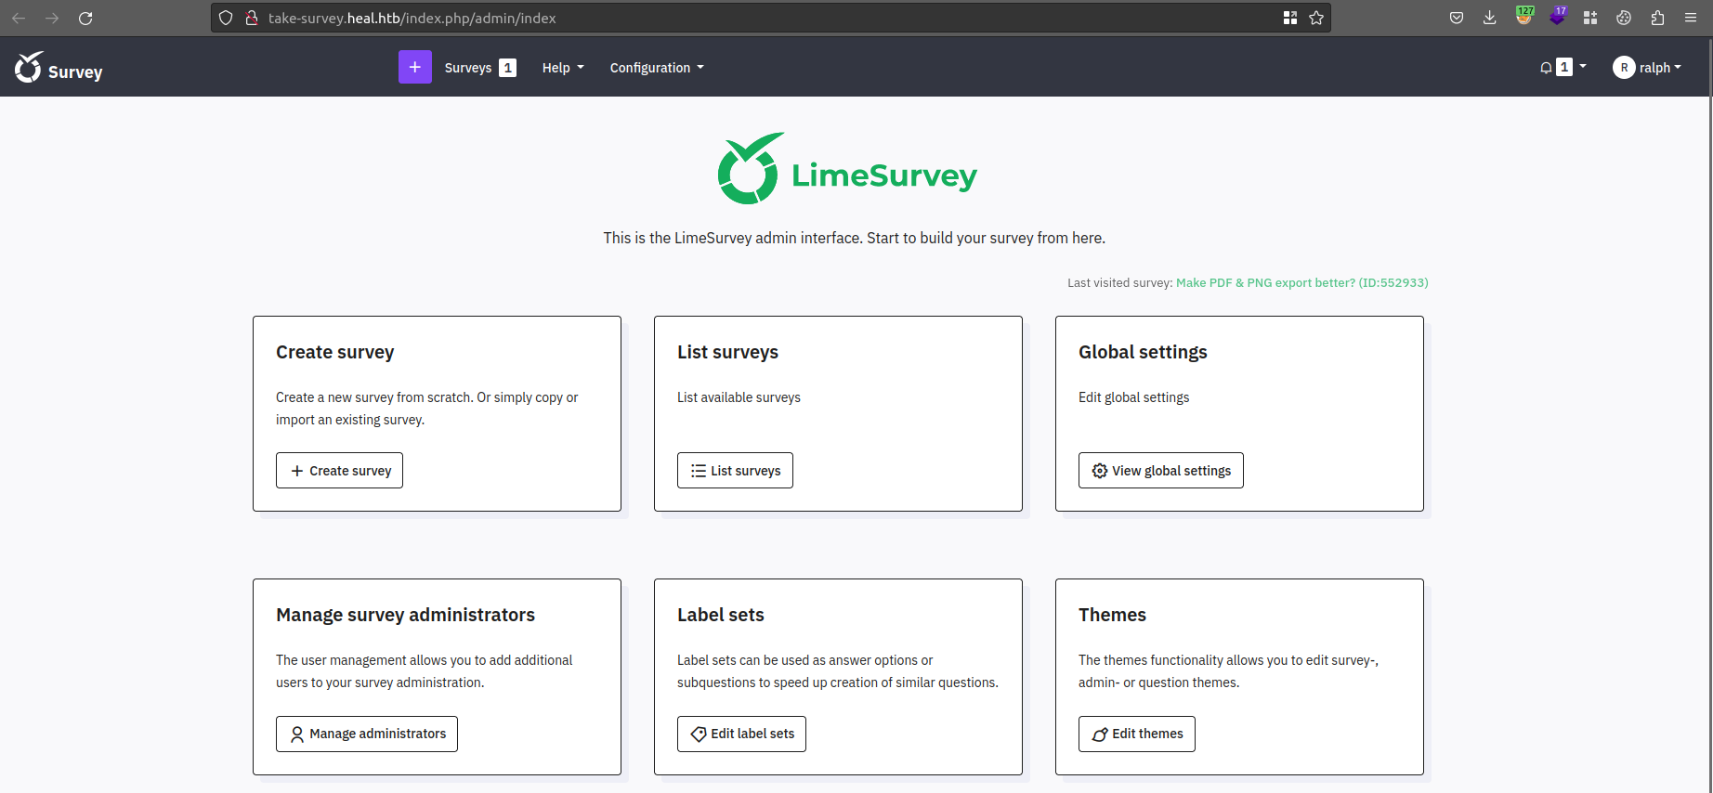Click the List surveys button
The height and width of the screenshot is (793, 1713).
735,471
